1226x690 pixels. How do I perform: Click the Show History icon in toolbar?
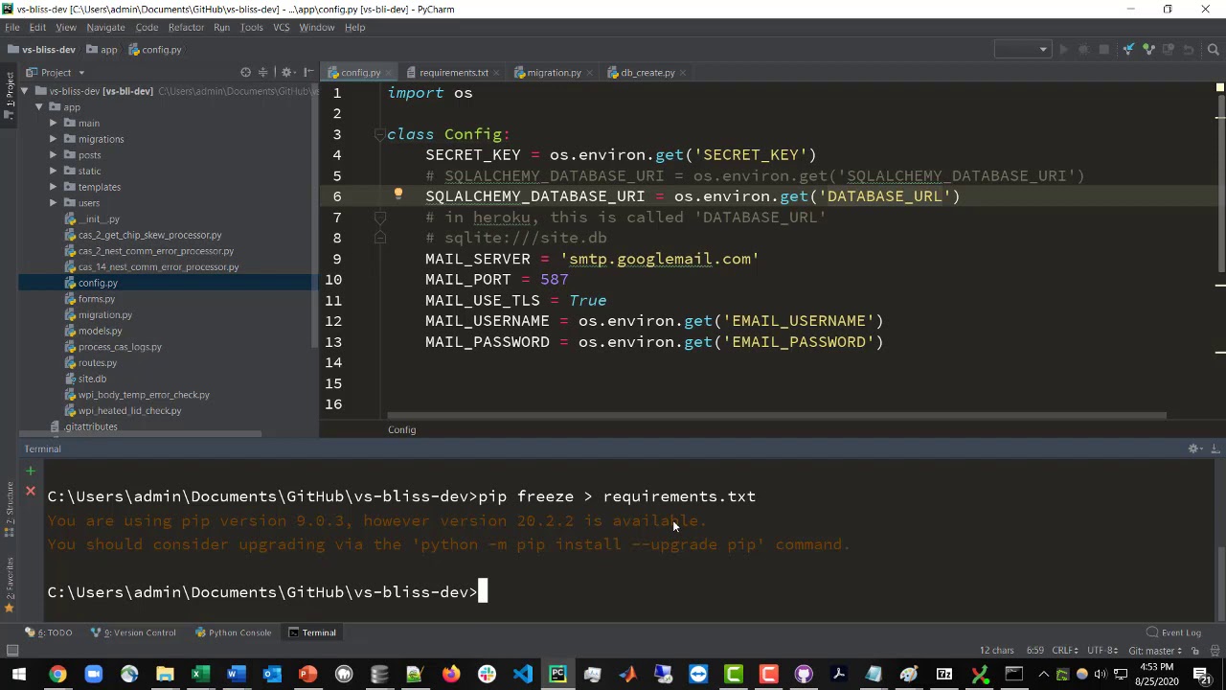click(x=1169, y=50)
